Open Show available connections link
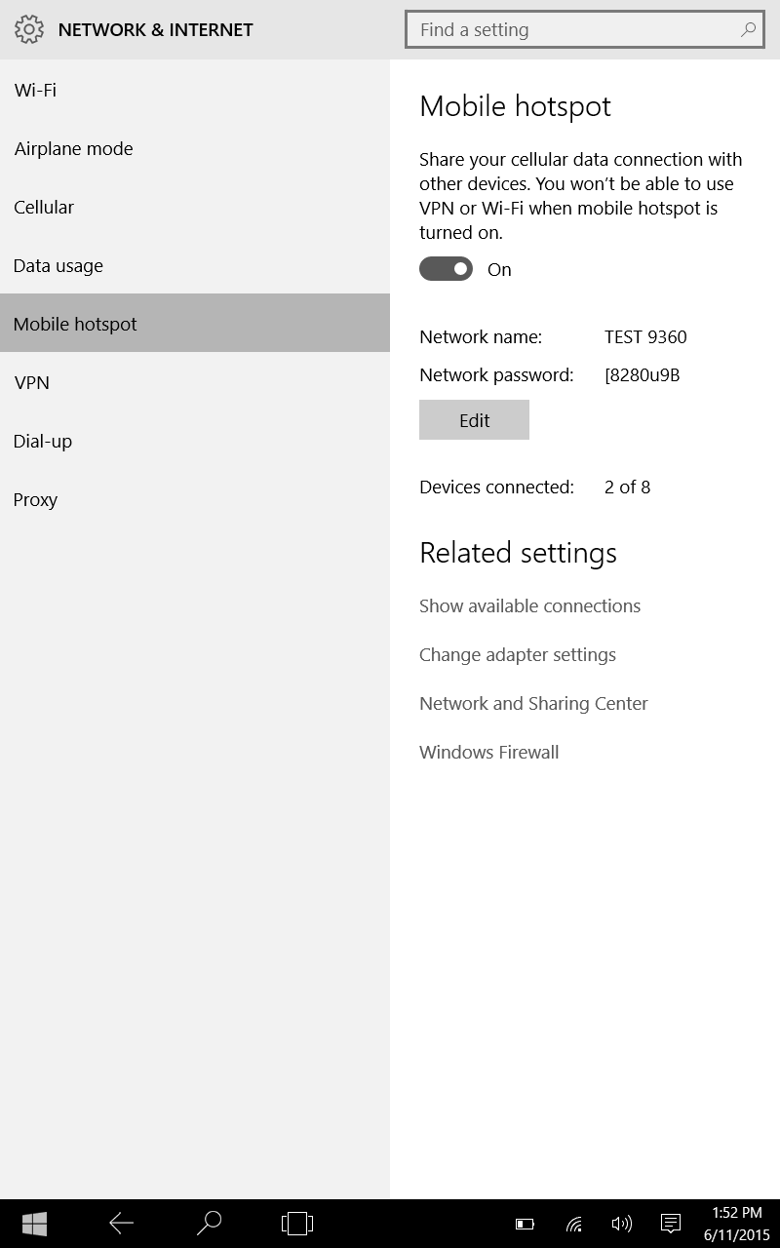The height and width of the screenshot is (1248, 780). [529, 605]
